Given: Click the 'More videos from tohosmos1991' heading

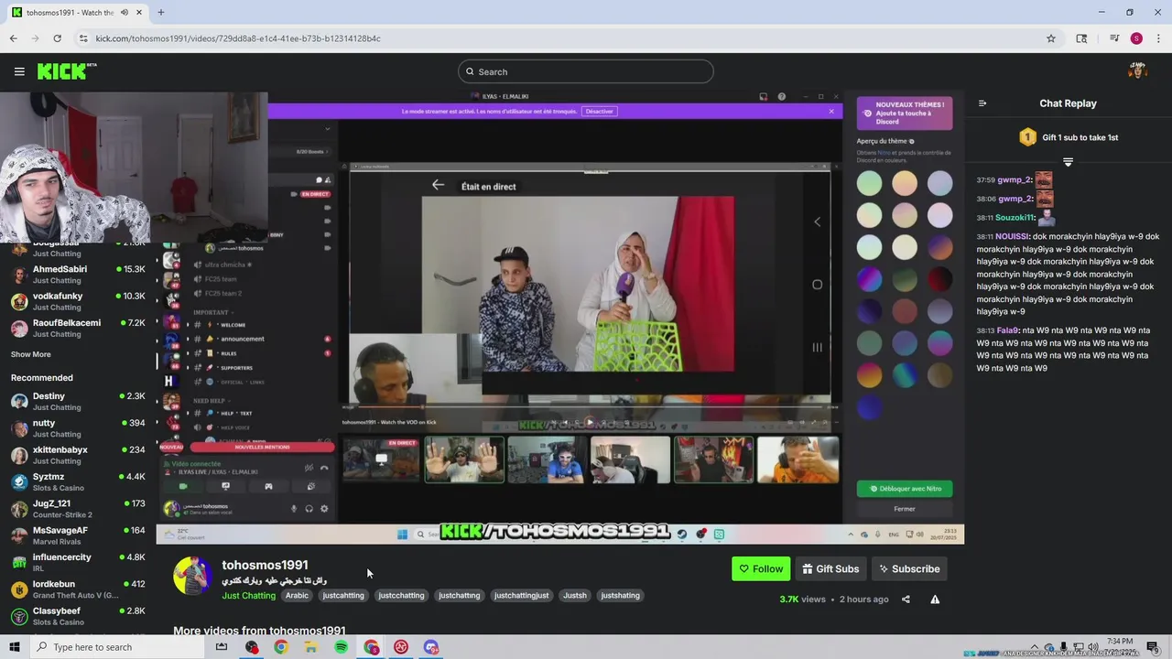Looking at the screenshot, I should pyautogui.click(x=259, y=631).
